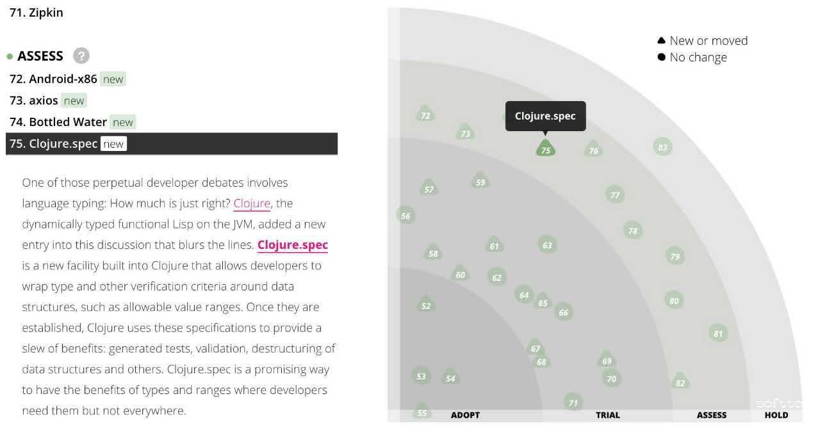The height and width of the screenshot is (428, 820).
Task: Select radar blip number 52
Action: click(426, 306)
